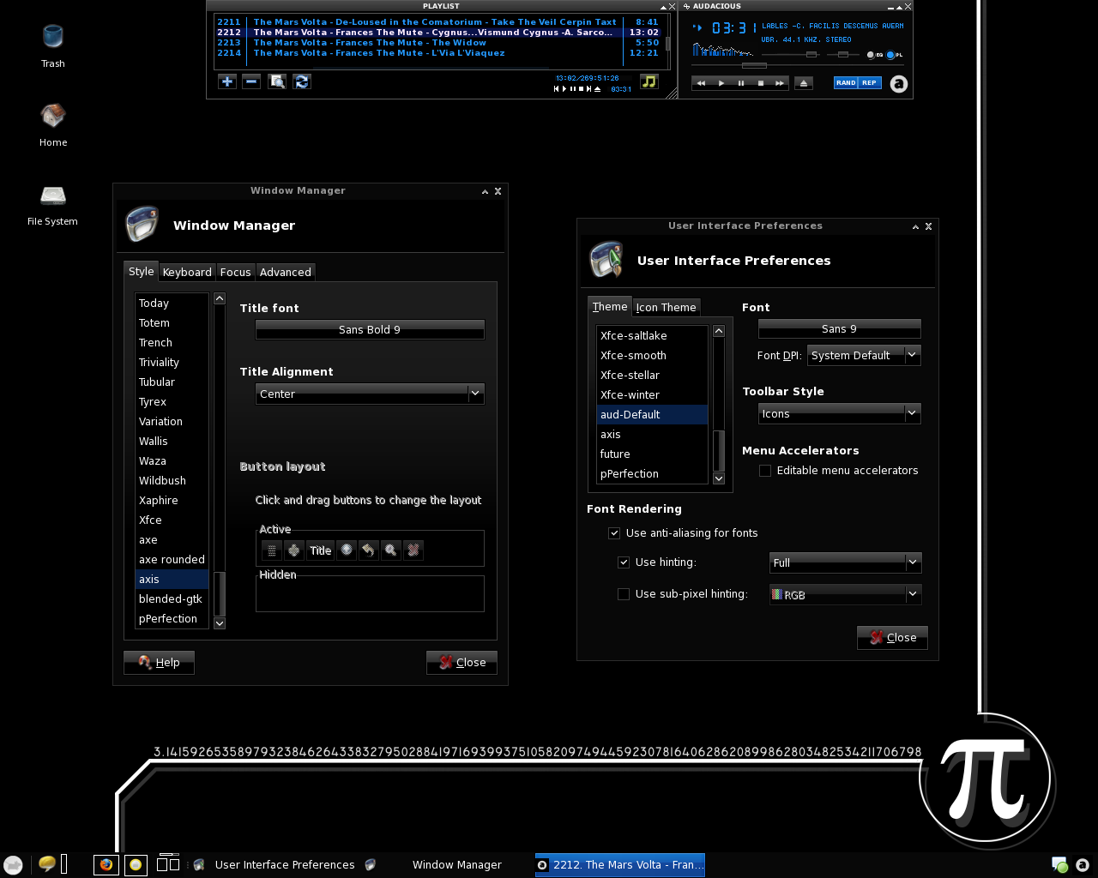Click the Audacious volume slider
This screenshot has width=1098, height=878.
[789, 55]
